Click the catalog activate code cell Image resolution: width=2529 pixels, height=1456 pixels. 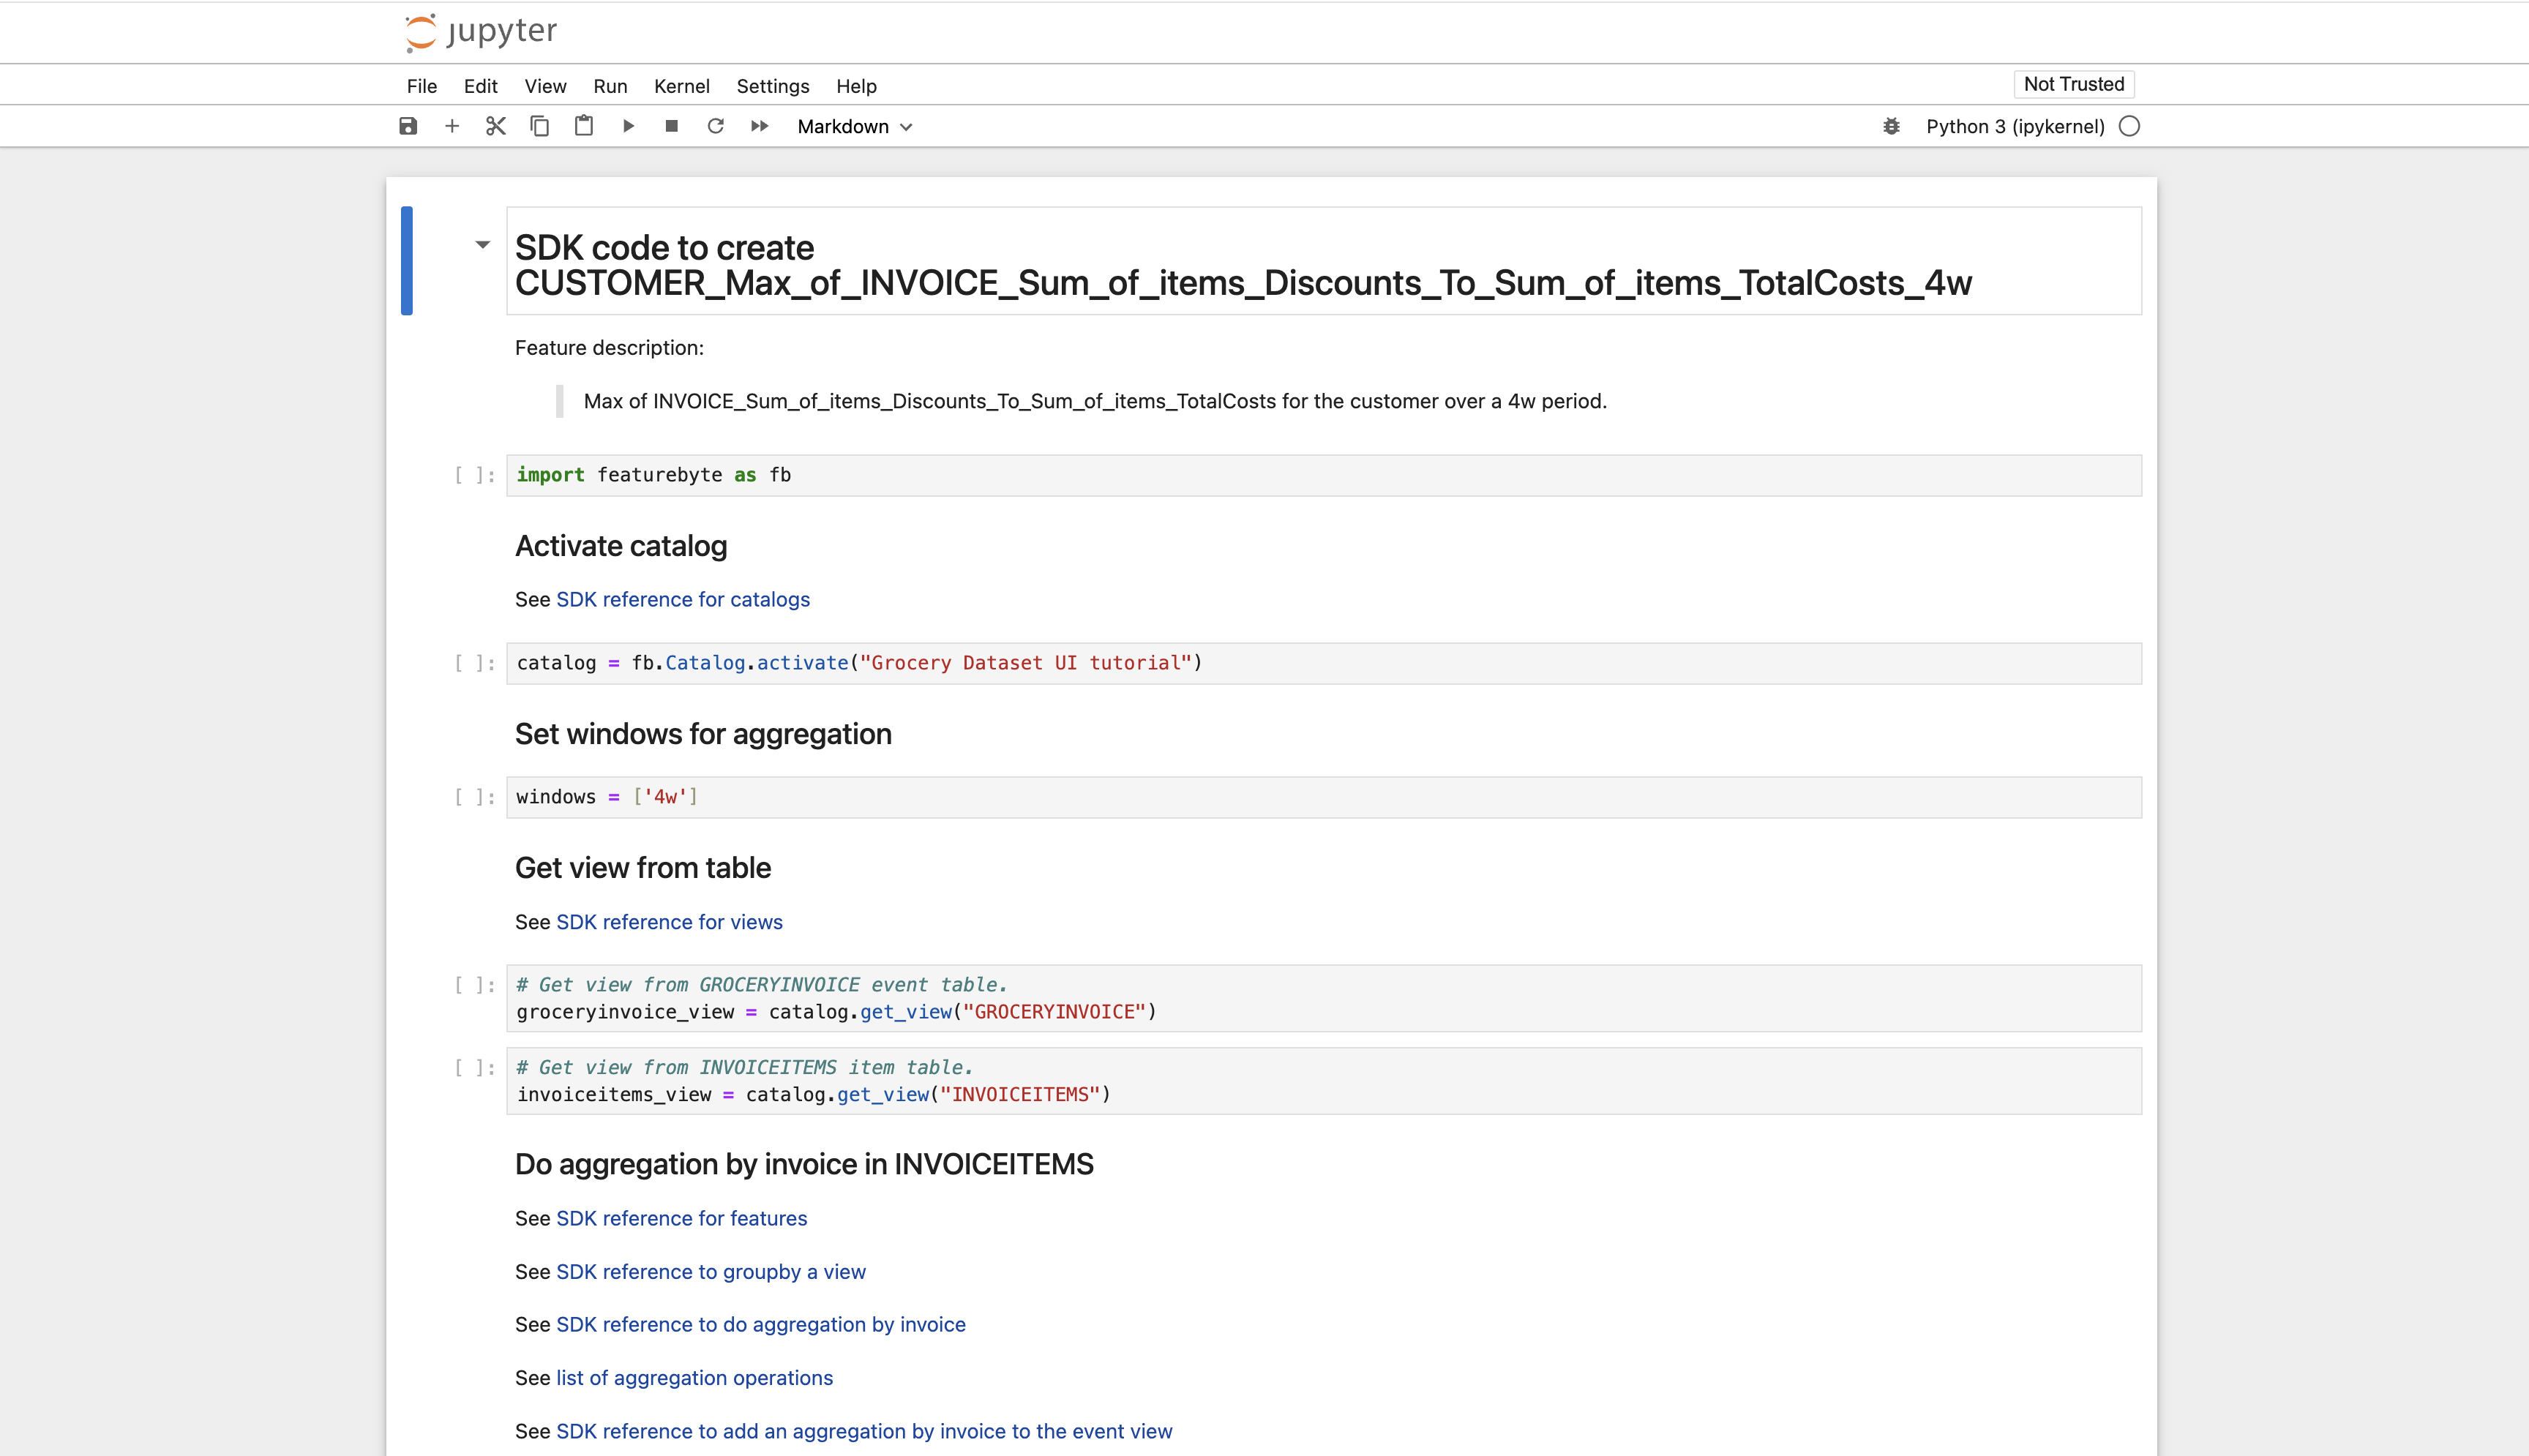1324,663
